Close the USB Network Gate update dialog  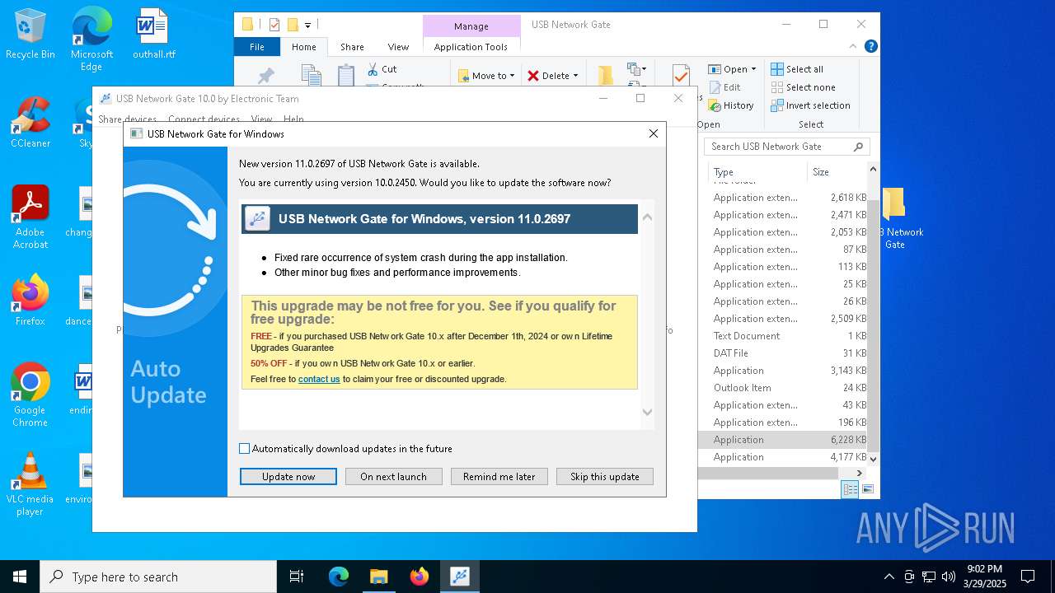[654, 133]
